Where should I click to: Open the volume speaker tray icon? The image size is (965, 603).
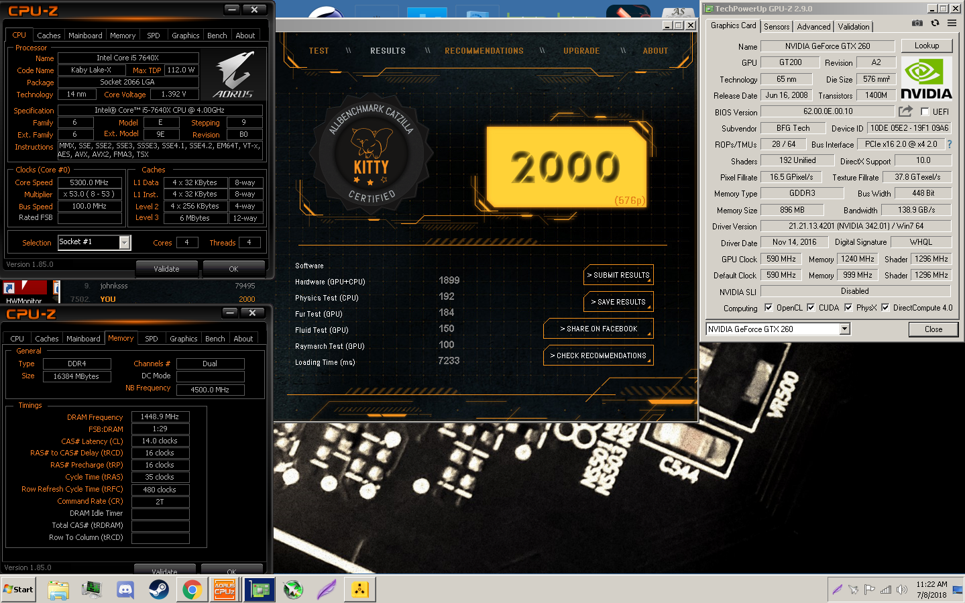coord(902,590)
